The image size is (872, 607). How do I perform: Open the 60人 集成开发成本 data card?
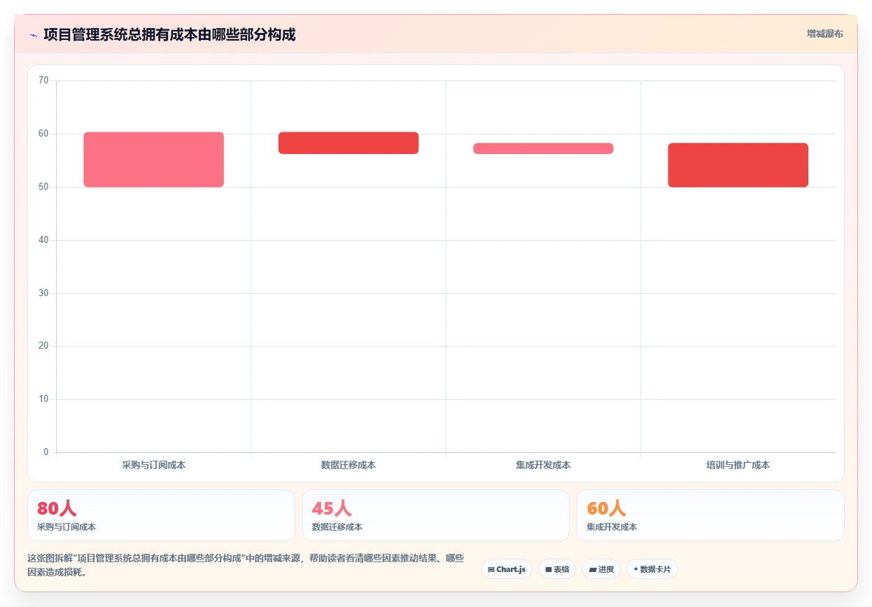pyautogui.click(x=710, y=515)
